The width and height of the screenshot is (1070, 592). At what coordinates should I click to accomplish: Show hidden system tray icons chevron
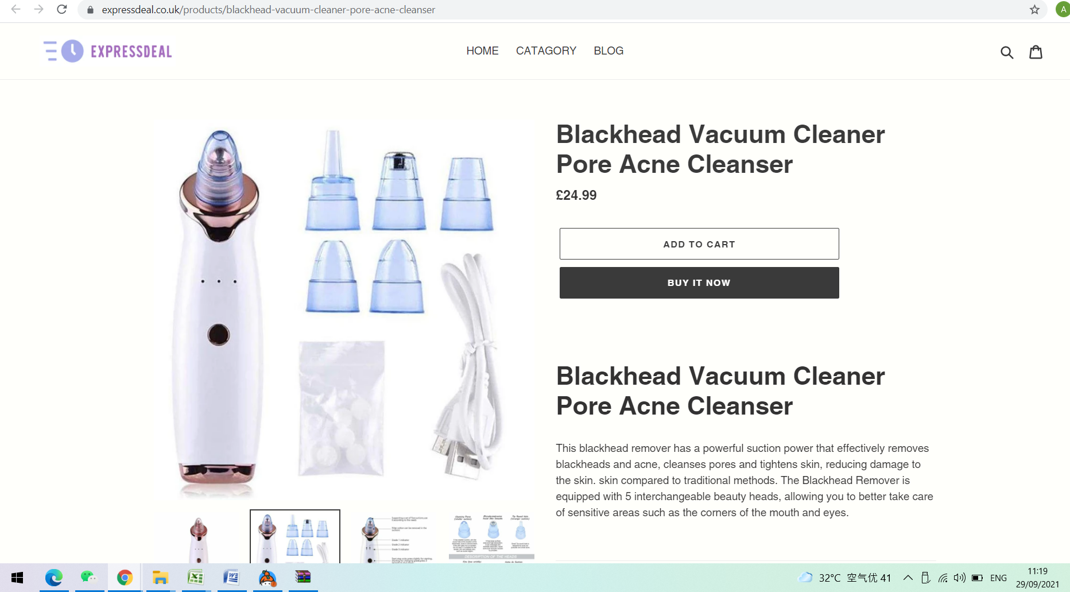coord(908,578)
